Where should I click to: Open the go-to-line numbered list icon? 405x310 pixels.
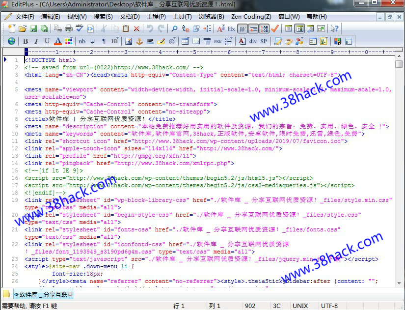[x=207, y=28]
